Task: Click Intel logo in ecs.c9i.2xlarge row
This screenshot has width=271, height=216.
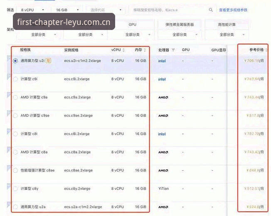Action: tap(162, 79)
